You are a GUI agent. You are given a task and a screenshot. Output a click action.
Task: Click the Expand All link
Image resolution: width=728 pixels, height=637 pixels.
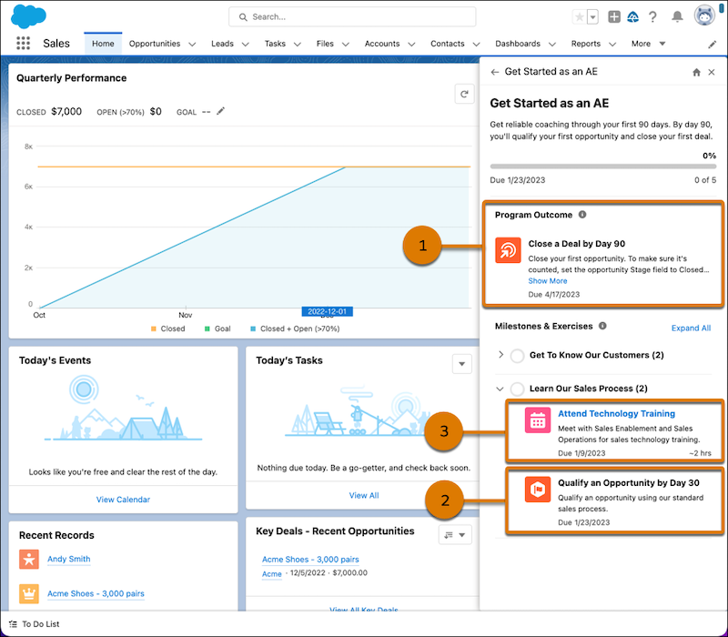[692, 328]
